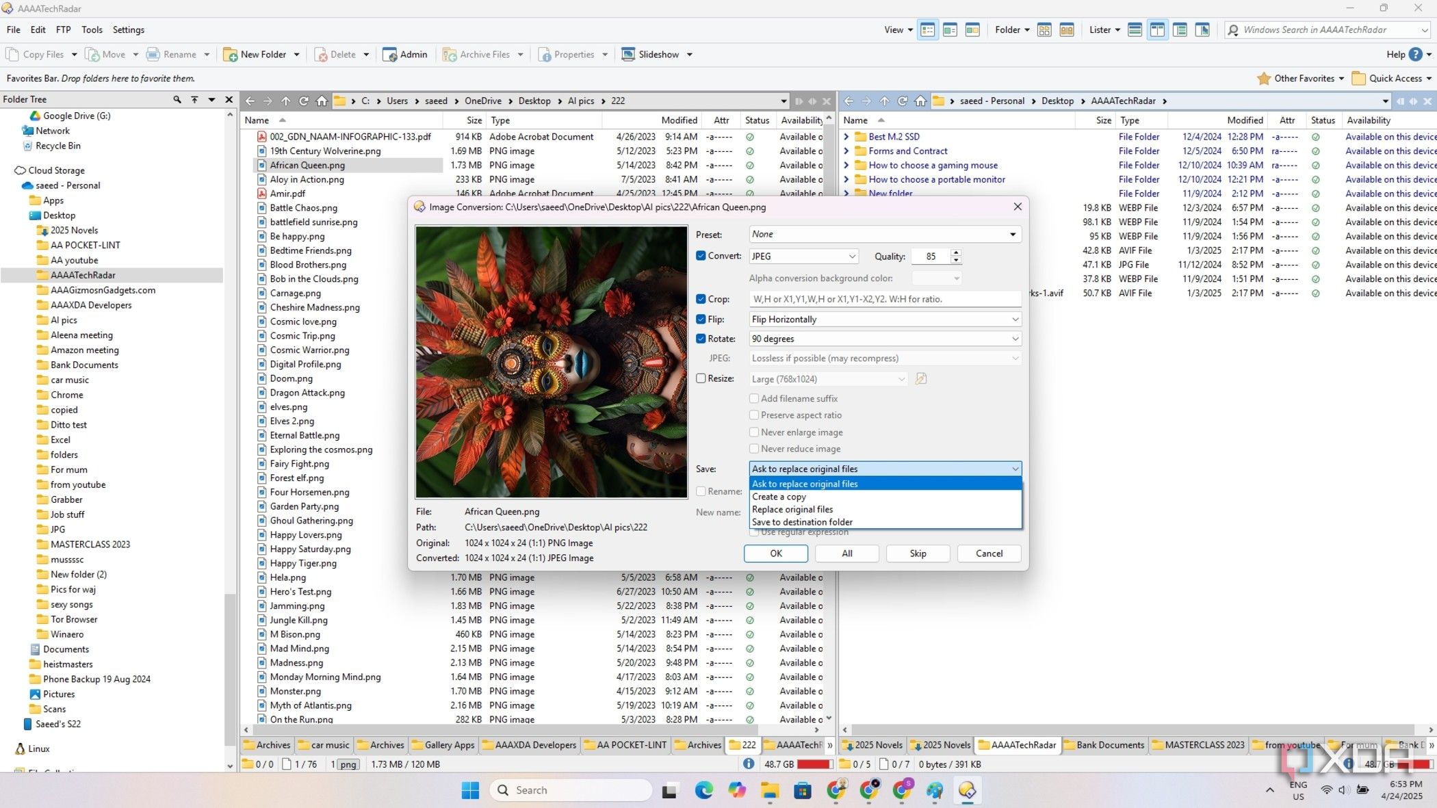Open resize settings icon next to Large preset

[921, 378]
